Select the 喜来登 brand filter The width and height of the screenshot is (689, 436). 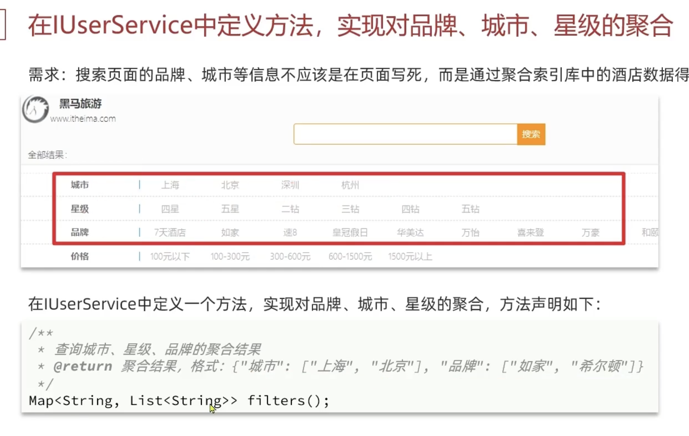click(531, 233)
